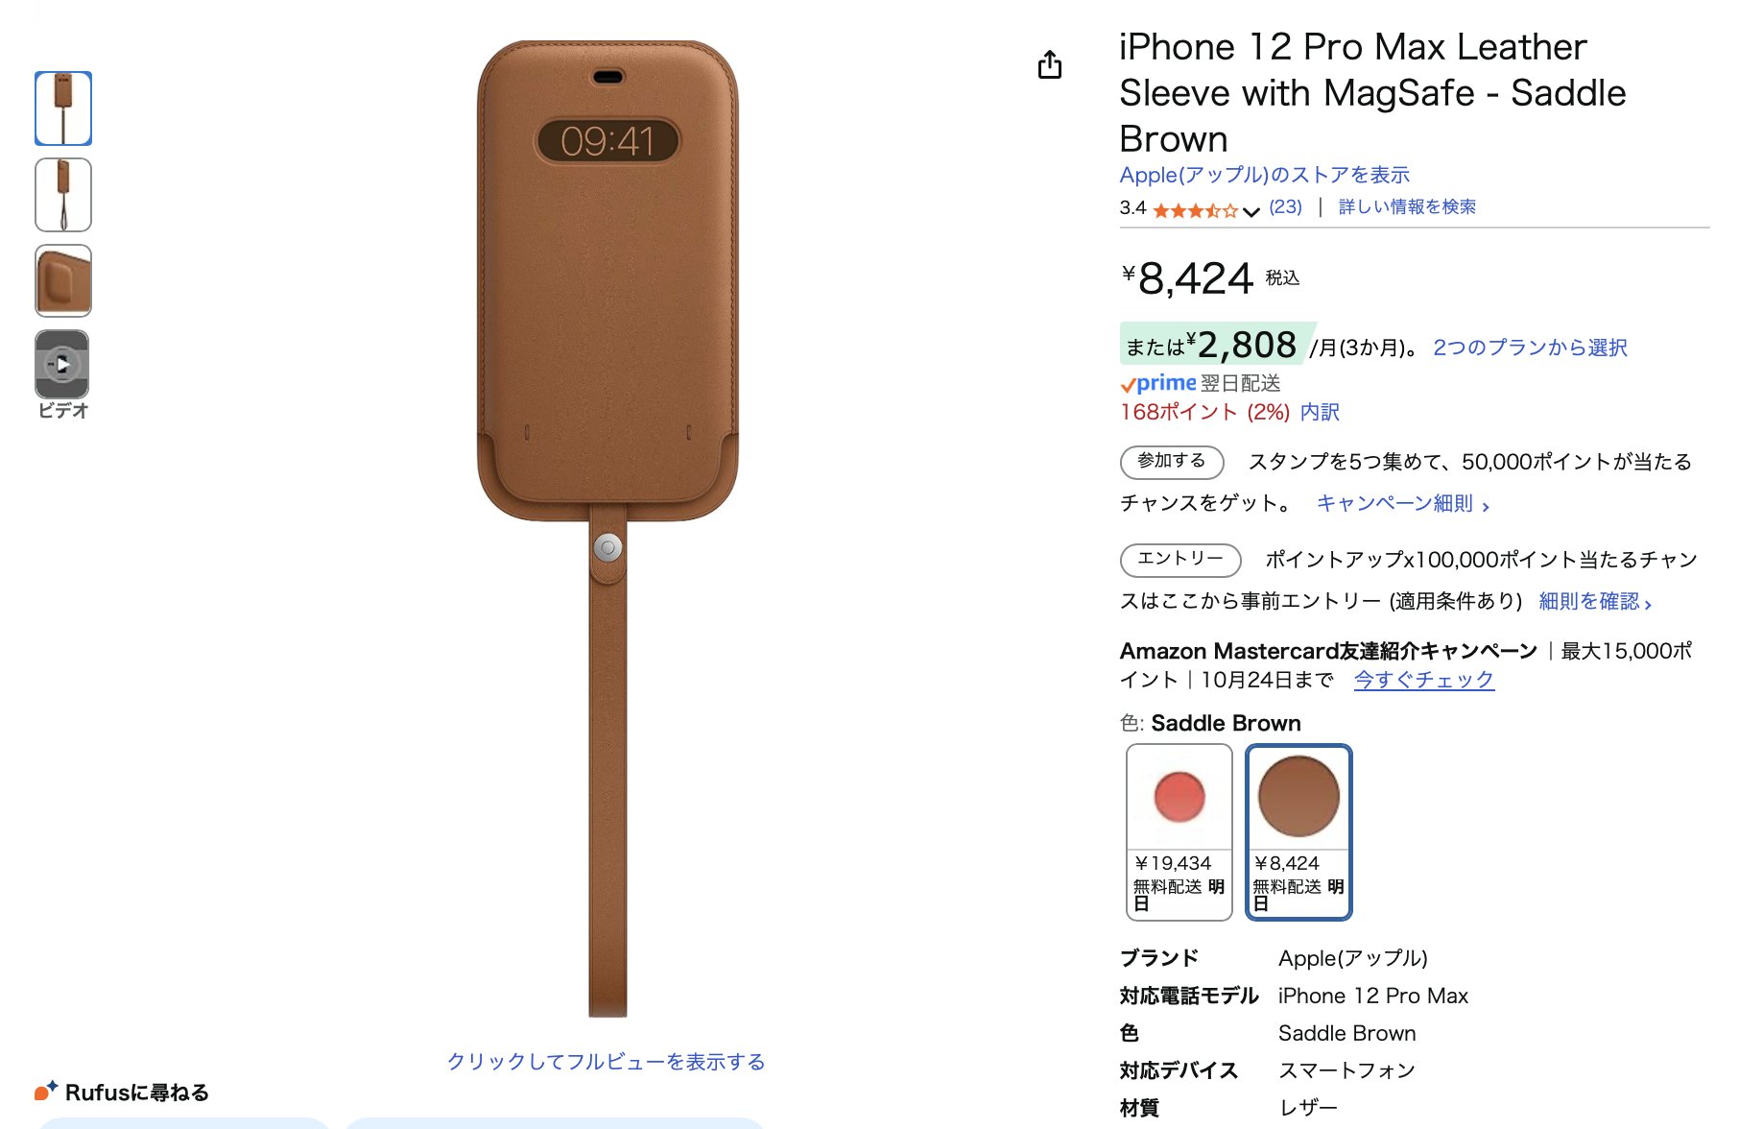
Task: Open the (23) reviews link
Action: 1285,207
